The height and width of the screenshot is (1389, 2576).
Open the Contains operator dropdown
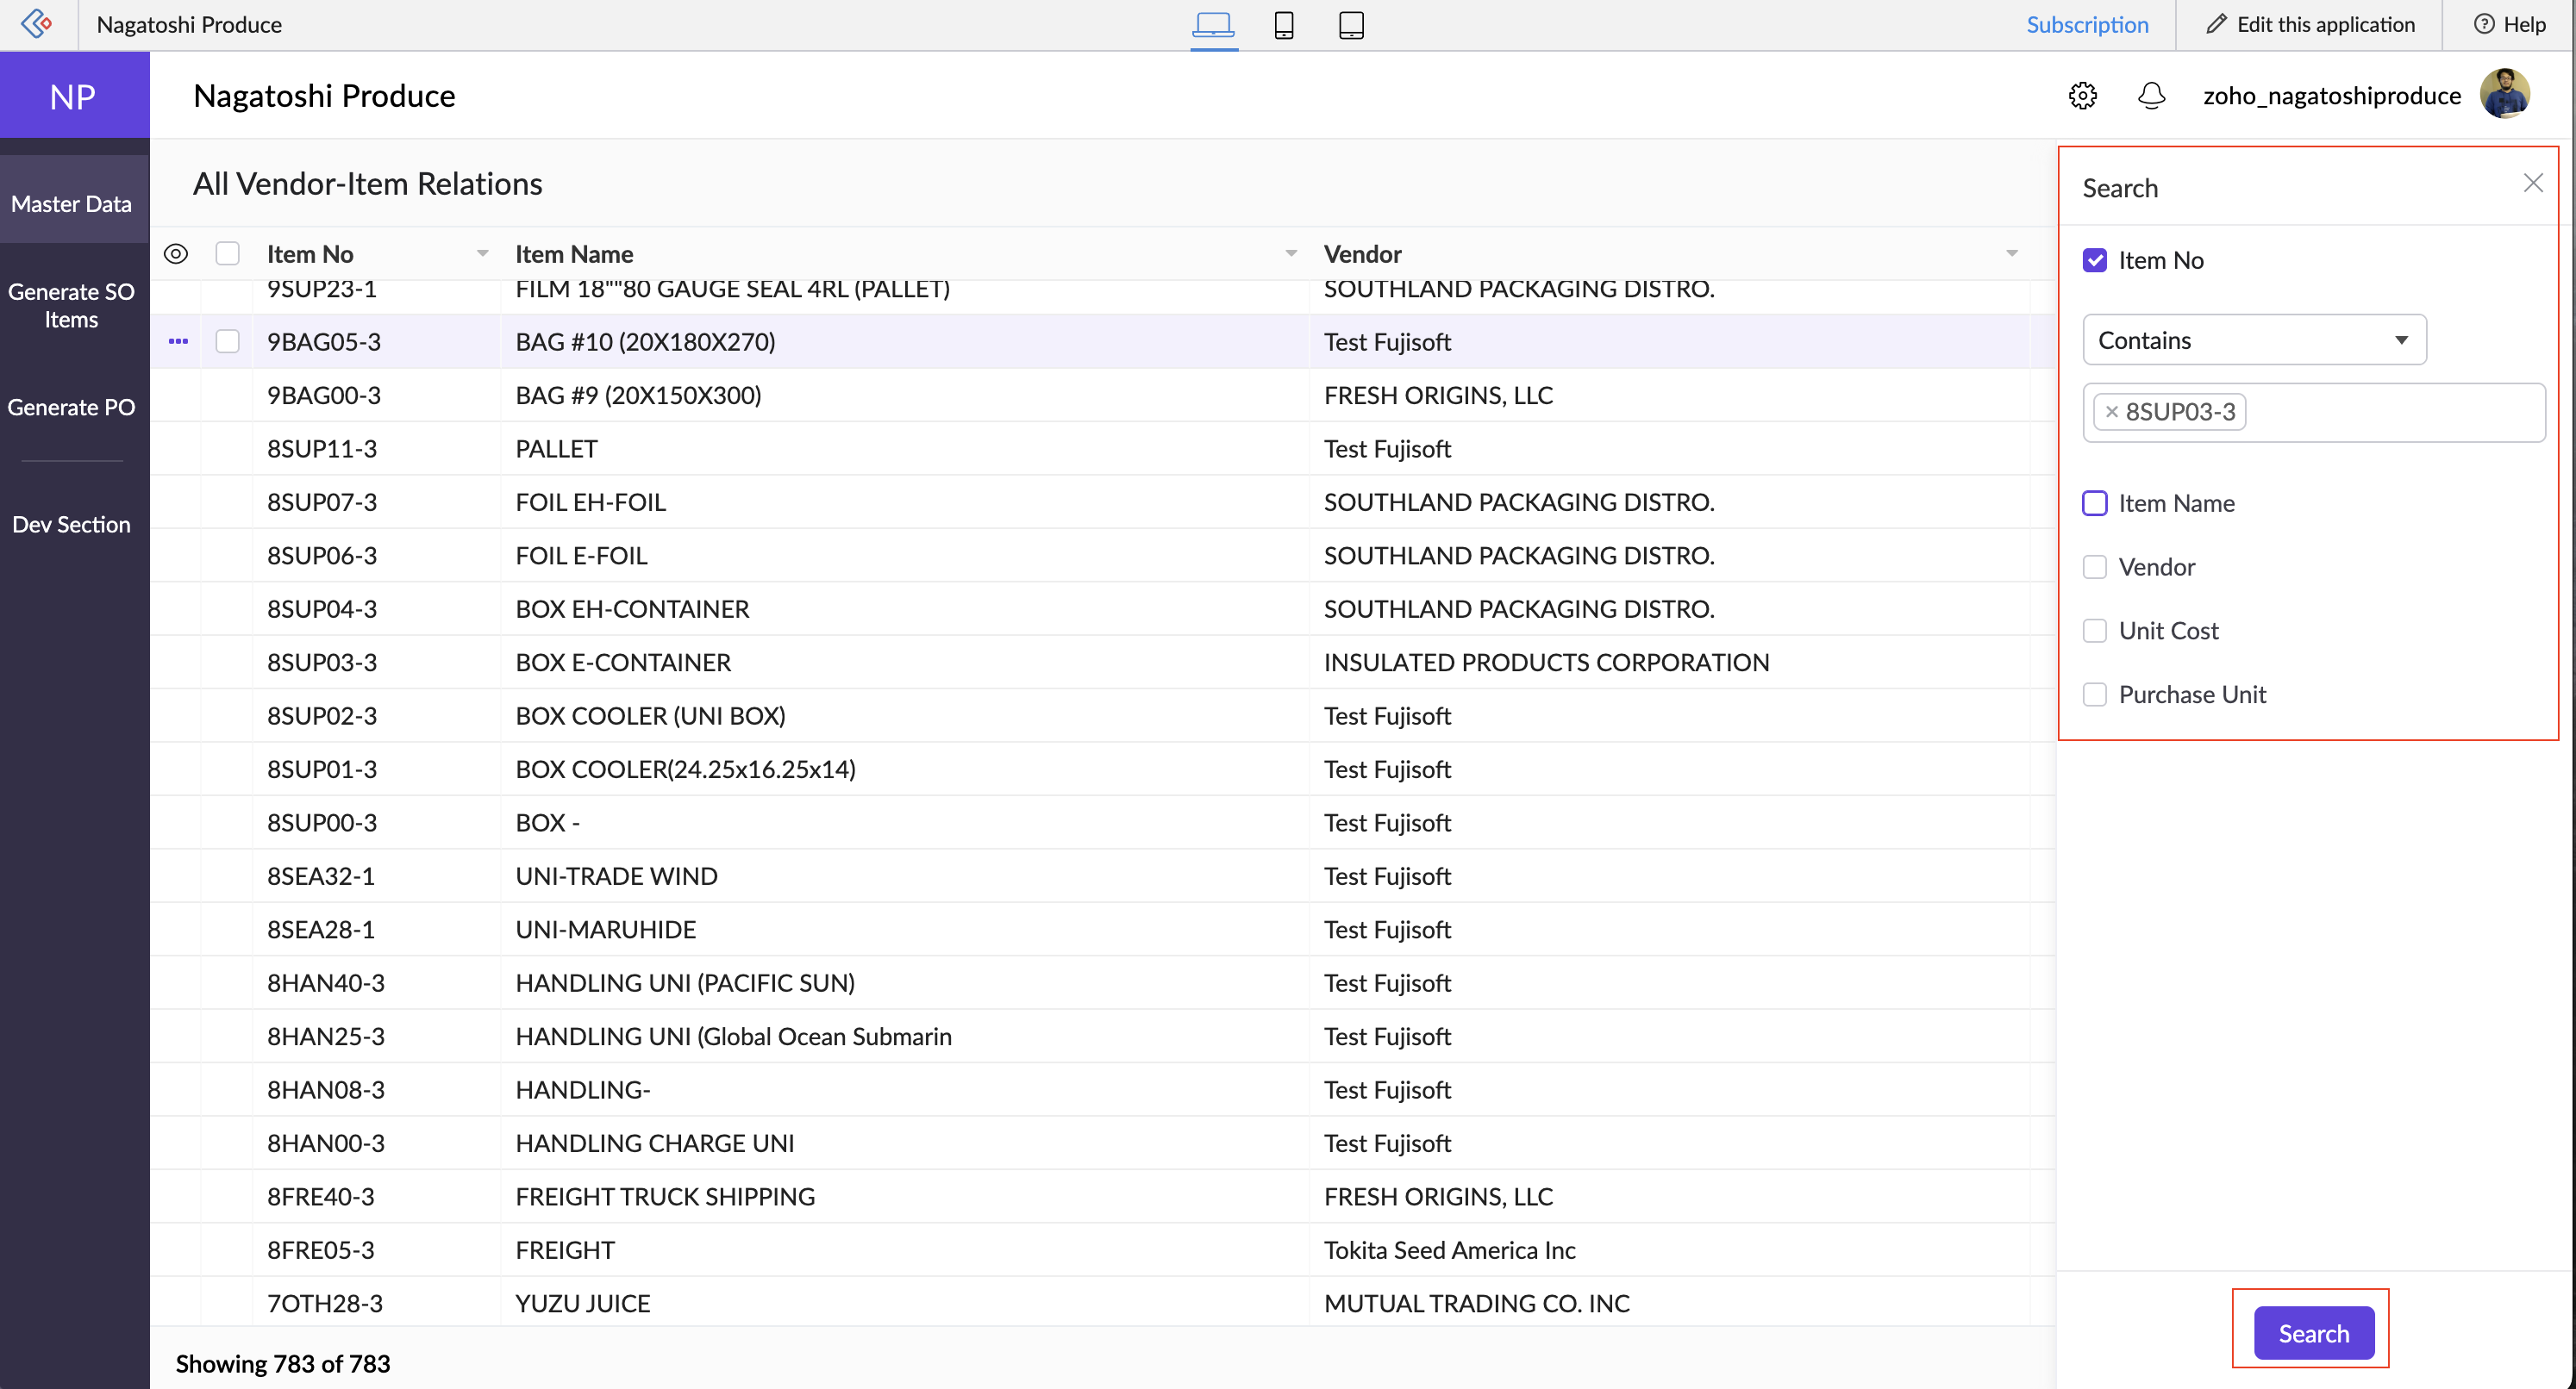[2254, 340]
